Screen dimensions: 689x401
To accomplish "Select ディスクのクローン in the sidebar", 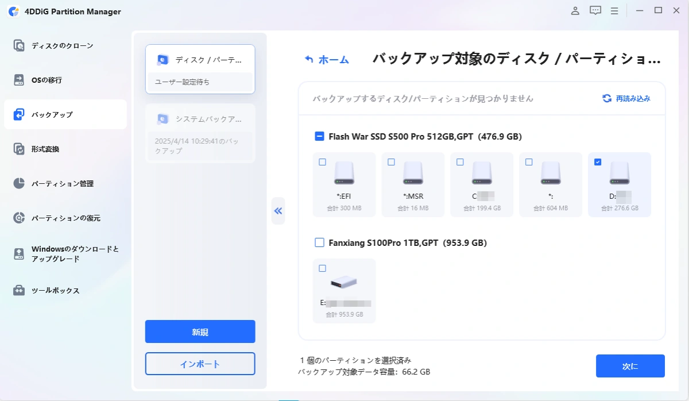I will pos(65,45).
